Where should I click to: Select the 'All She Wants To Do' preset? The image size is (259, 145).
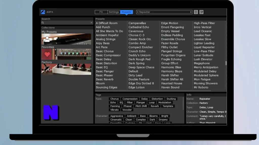[109, 31]
